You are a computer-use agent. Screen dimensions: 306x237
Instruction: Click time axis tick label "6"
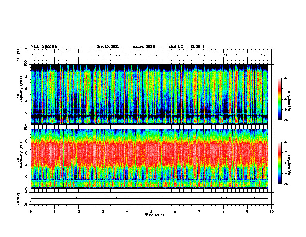pyautogui.click(x=175, y=211)
